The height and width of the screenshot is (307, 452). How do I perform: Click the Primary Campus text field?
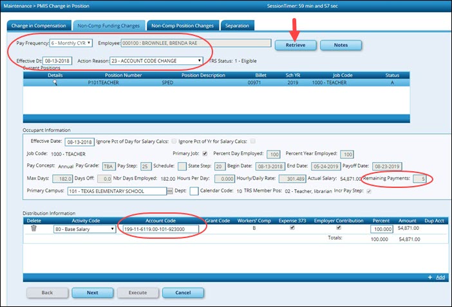click(117, 191)
